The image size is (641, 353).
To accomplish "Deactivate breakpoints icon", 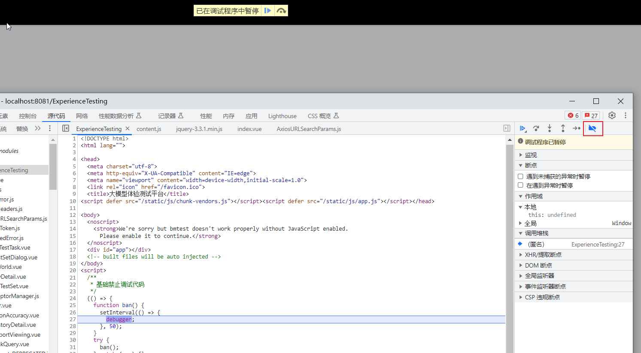I will (592, 128).
